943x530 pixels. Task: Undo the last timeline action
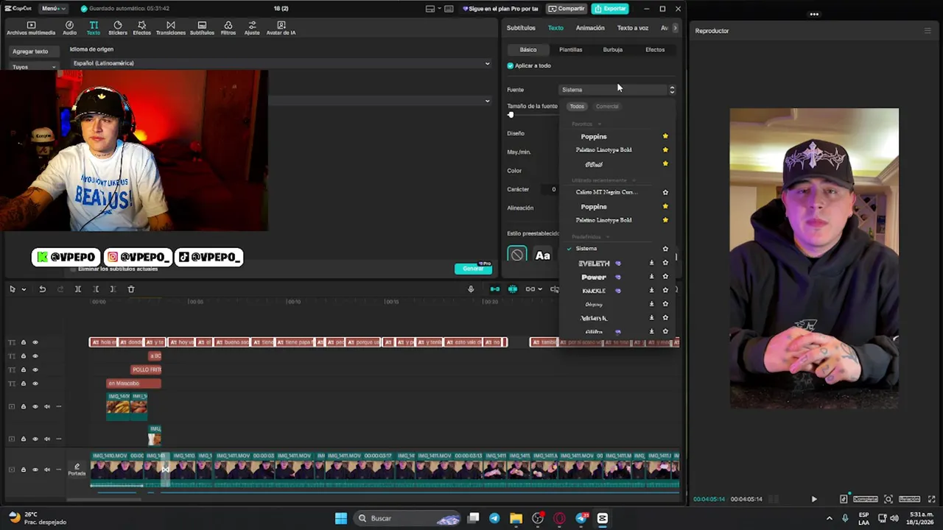[43, 289]
